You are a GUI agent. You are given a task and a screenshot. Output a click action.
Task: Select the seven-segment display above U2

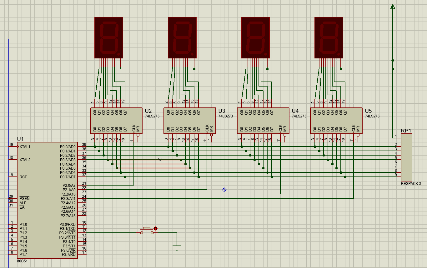(x=109, y=37)
